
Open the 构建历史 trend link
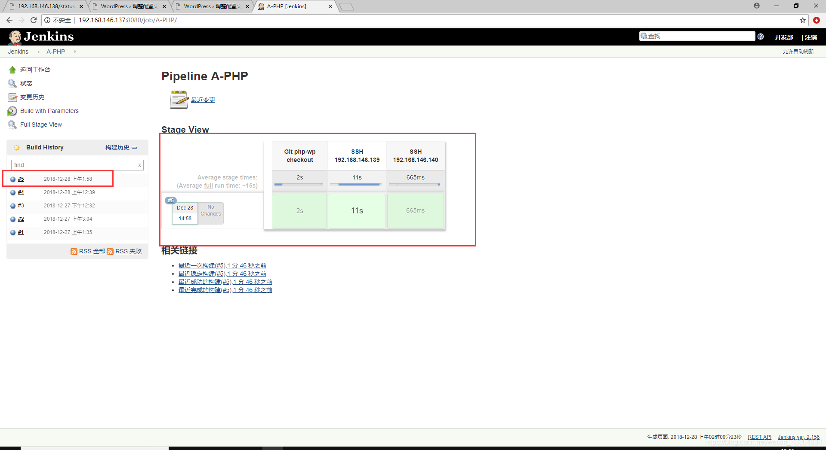pyautogui.click(x=117, y=147)
